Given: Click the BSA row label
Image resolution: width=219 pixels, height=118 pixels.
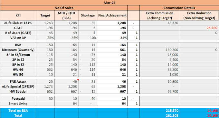Looking at the screenshot, I should point(18,45).
